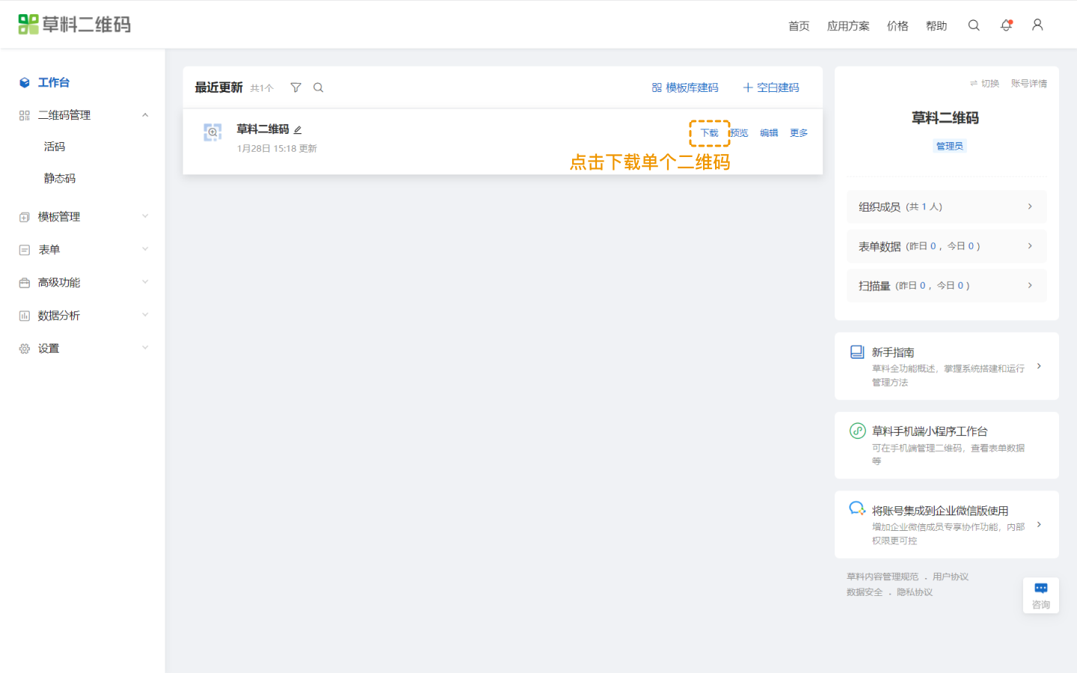Select 活码 under 二维码管理
Viewport: 1077px width, 673px height.
tap(55, 147)
